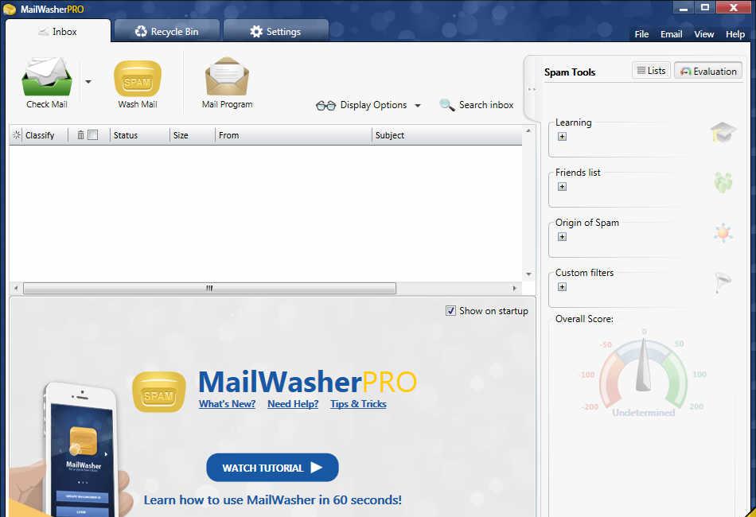Close the MailWasher window
The width and height of the screenshot is (756, 517).
[734, 8]
